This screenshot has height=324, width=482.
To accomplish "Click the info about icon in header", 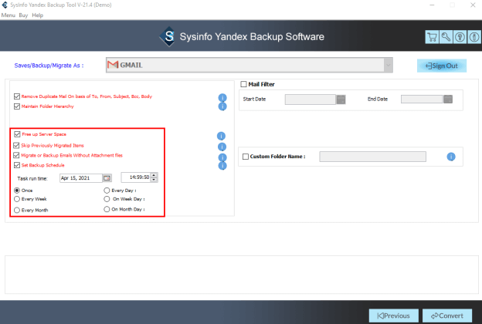I will pos(474,37).
